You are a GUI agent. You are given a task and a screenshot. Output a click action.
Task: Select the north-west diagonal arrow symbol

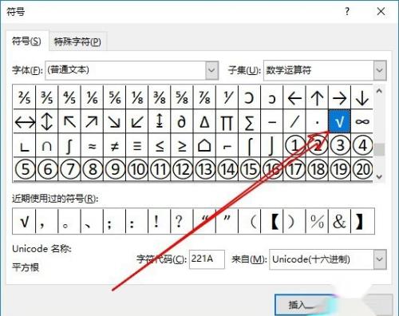69,121
